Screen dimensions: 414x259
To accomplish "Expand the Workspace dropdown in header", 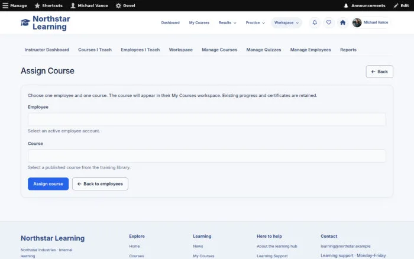I will coord(286,22).
